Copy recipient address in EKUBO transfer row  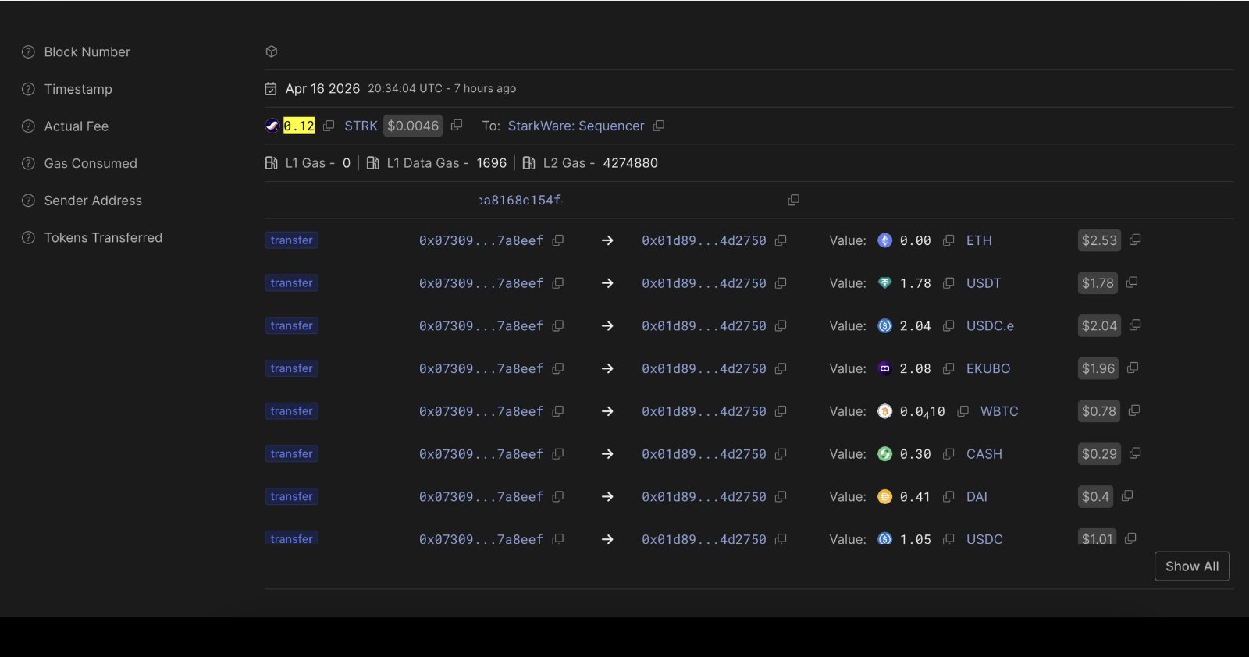pyautogui.click(x=780, y=368)
